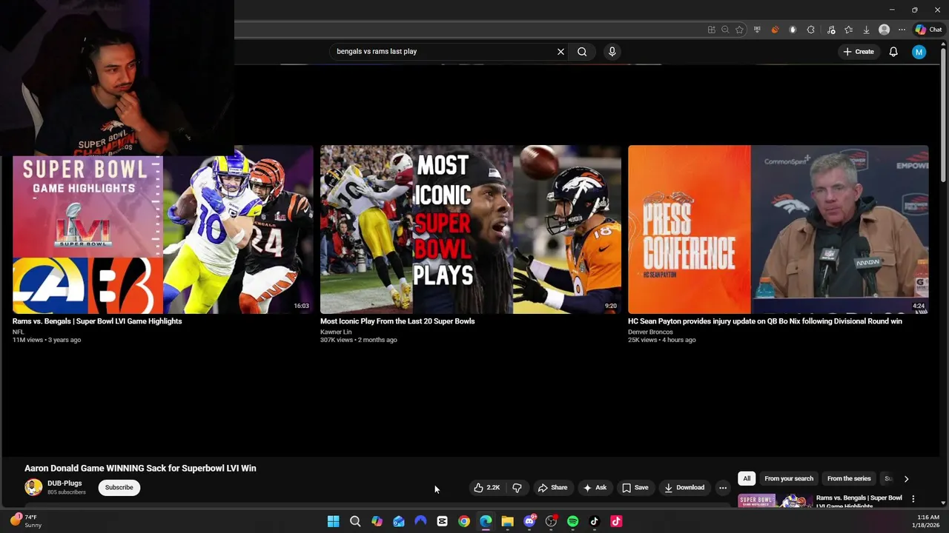
Task: Share the Aaron Donald sack video
Action: coord(553,487)
